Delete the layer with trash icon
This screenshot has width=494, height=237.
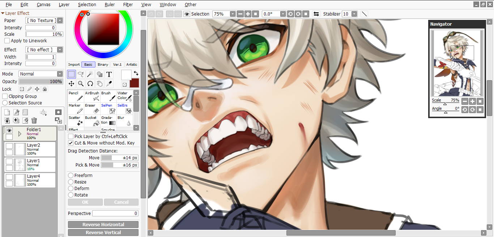[34, 120]
